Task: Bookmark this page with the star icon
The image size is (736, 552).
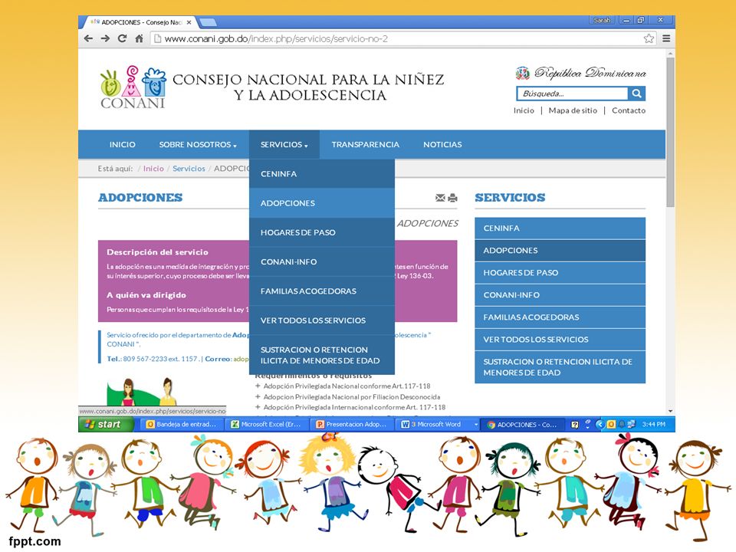Action: (649, 38)
